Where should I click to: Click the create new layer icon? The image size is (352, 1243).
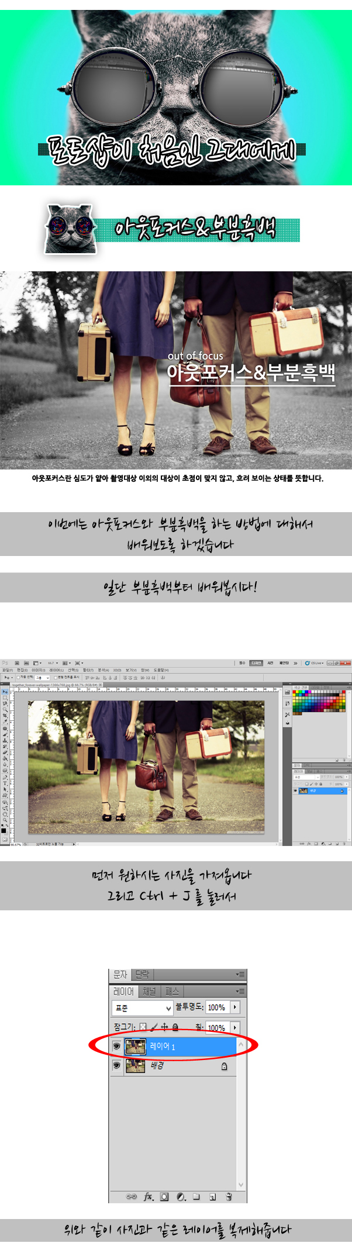pyautogui.click(x=213, y=1197)
